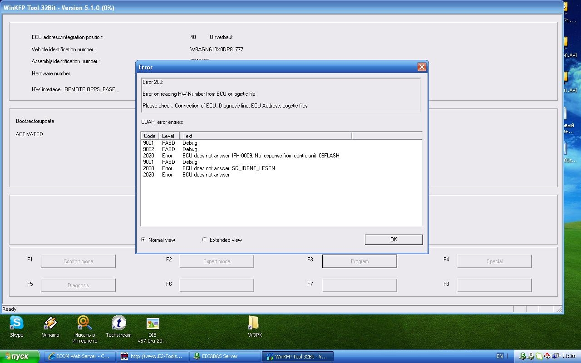Switch to ICOM Web Server taskbar item
The height and width of the screenshot is (363, 581).
tap(79, 356)
